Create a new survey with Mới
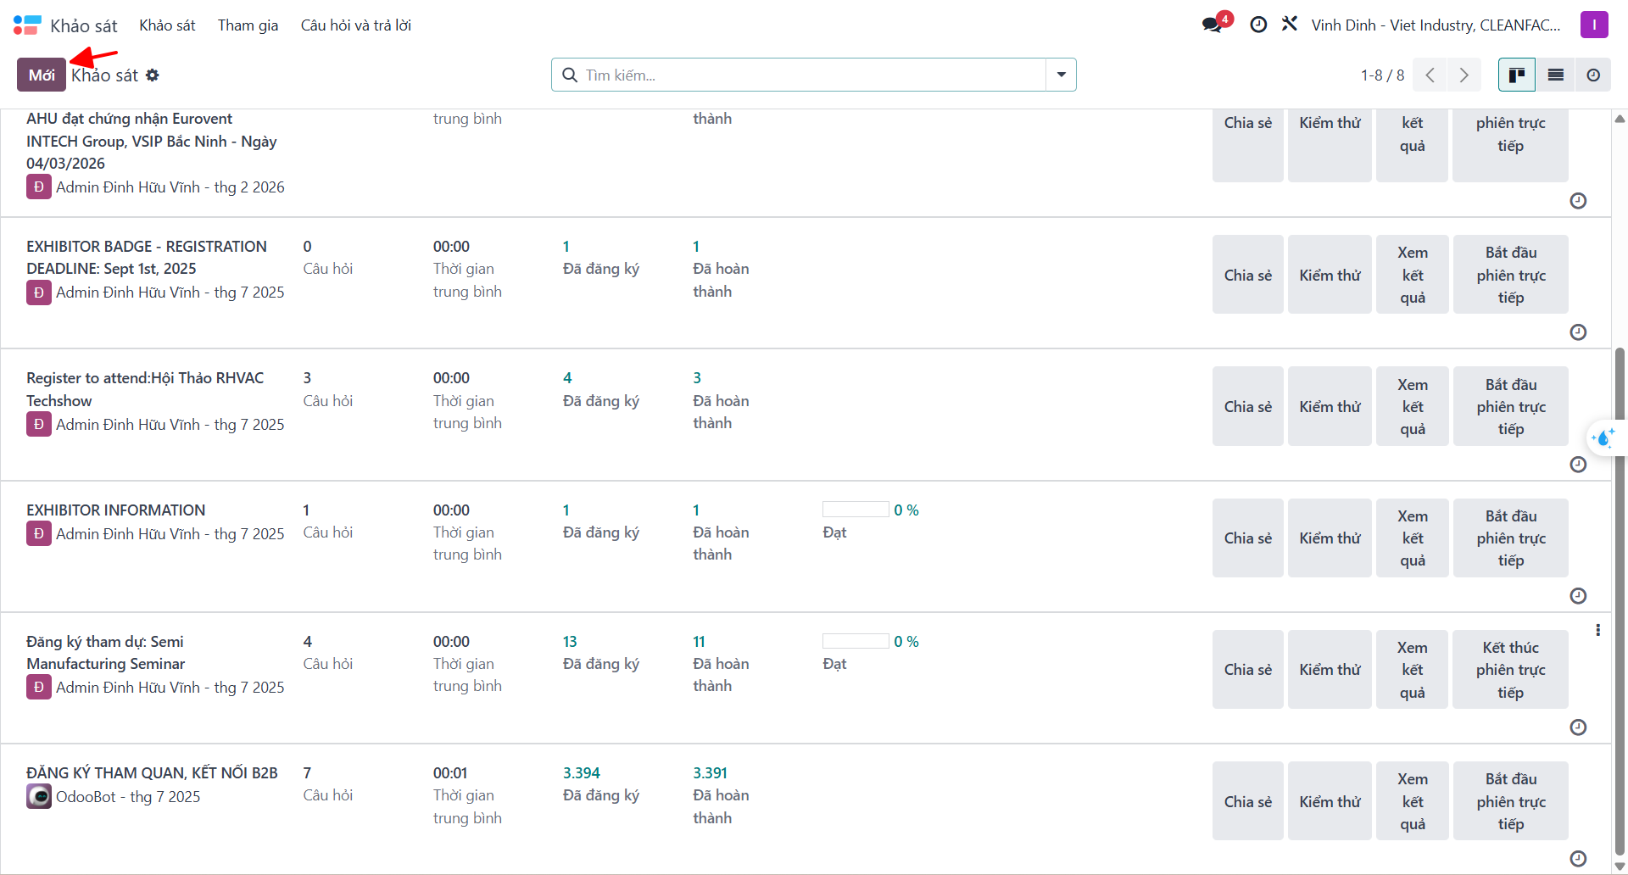This screenshot has height=875, width=1628. [42, 75]
